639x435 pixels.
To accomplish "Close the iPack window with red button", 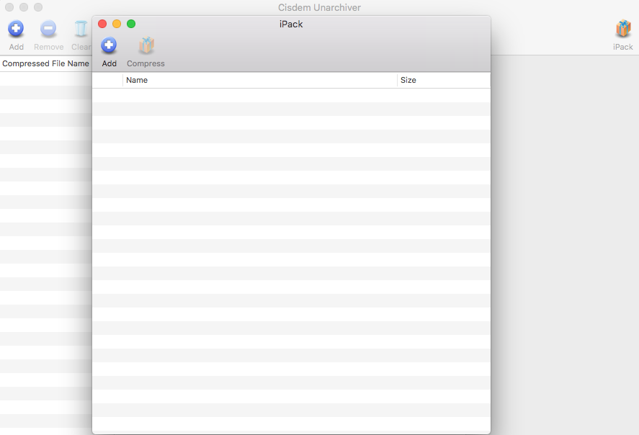I will coord(102,24).
